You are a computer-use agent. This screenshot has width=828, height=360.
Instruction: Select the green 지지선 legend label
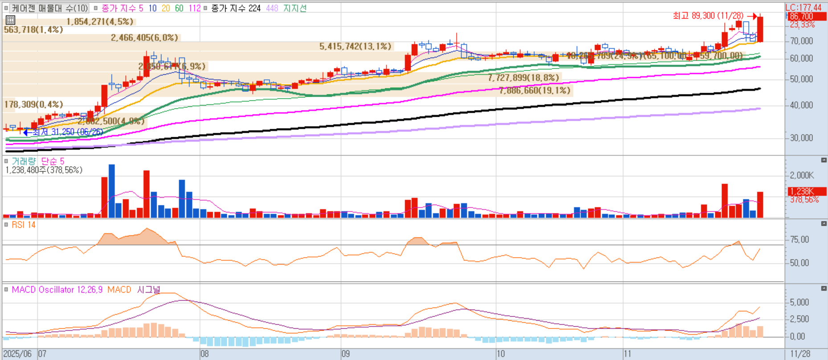click(x=295, y=8)
